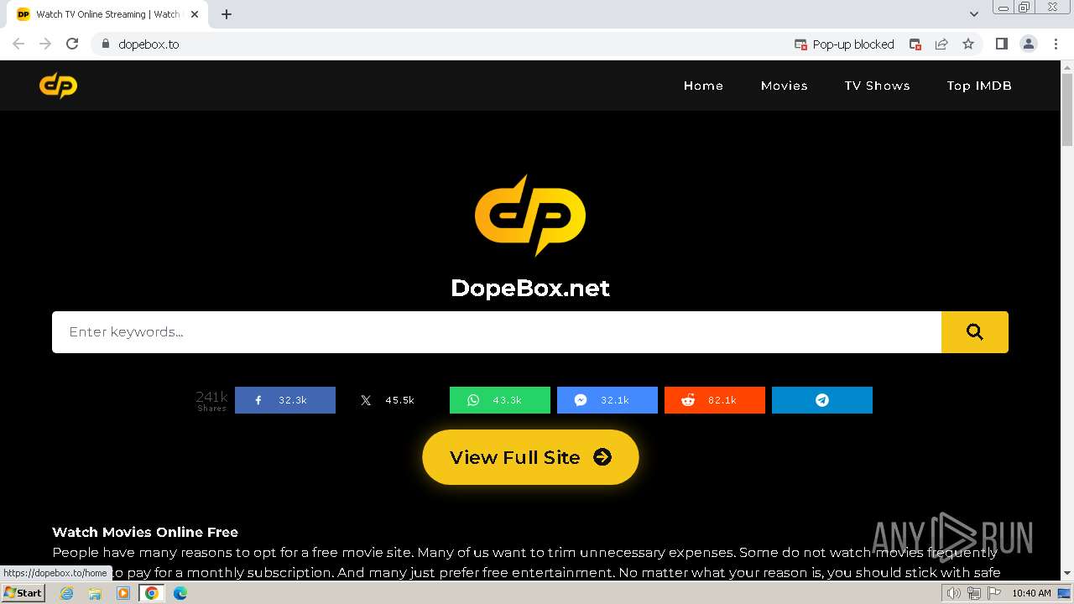Click the volume tray icon
Screen dimensions: 1074x604
tap(953, 593)
